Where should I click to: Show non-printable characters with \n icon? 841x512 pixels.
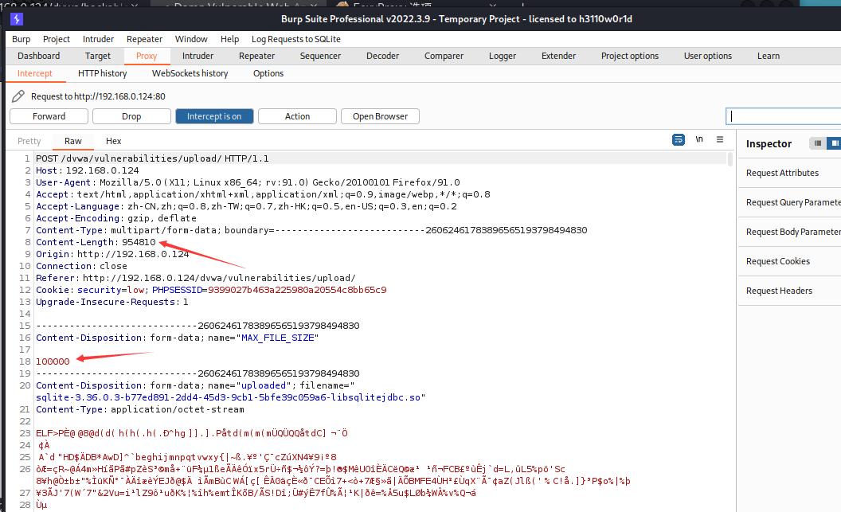(x=699, y=139)
